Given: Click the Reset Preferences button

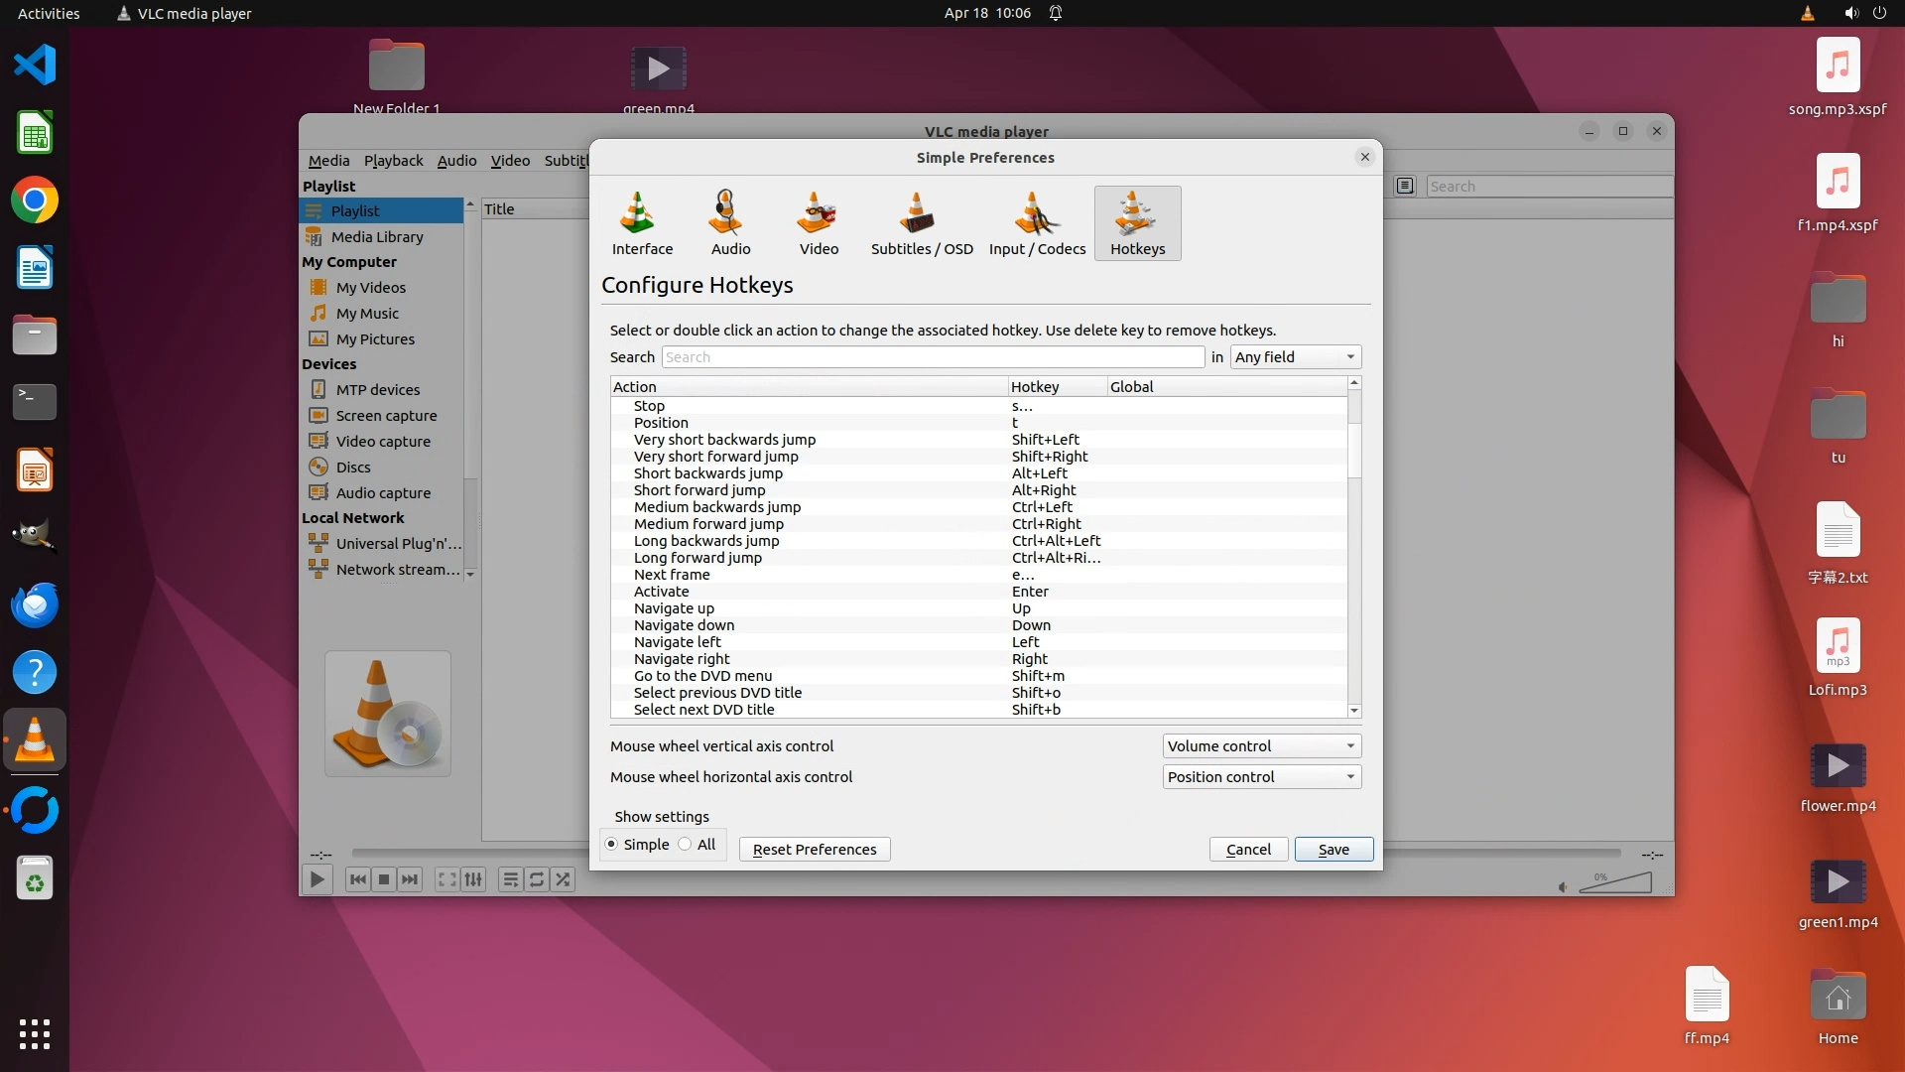Looking at the screenshot, I should pyautogui.click(x=814, y=850).
